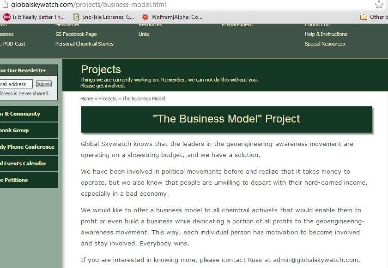The image size is (388, 268).
Task: Go to the Links menu item
Action: (x=144, y=34)
